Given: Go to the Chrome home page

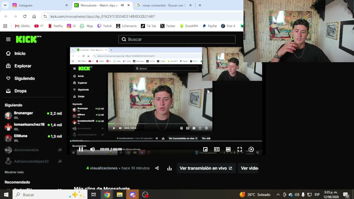Looking at the screenshot, I should pyautogui.click(x=34, y=16).
